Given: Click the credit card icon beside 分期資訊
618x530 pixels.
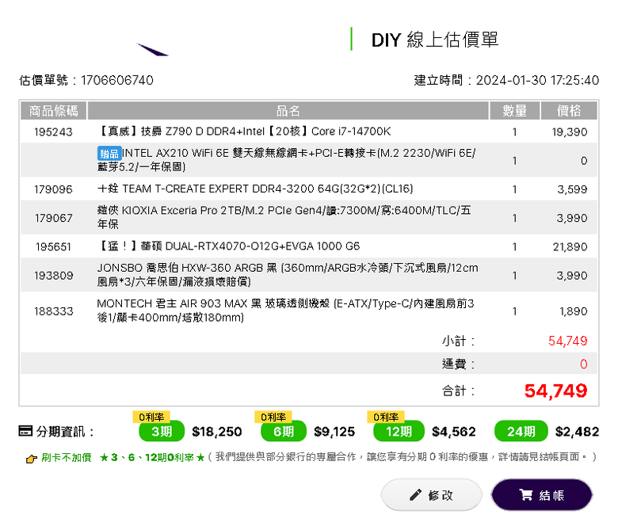Looking at the screenshot, I should 25,431.
